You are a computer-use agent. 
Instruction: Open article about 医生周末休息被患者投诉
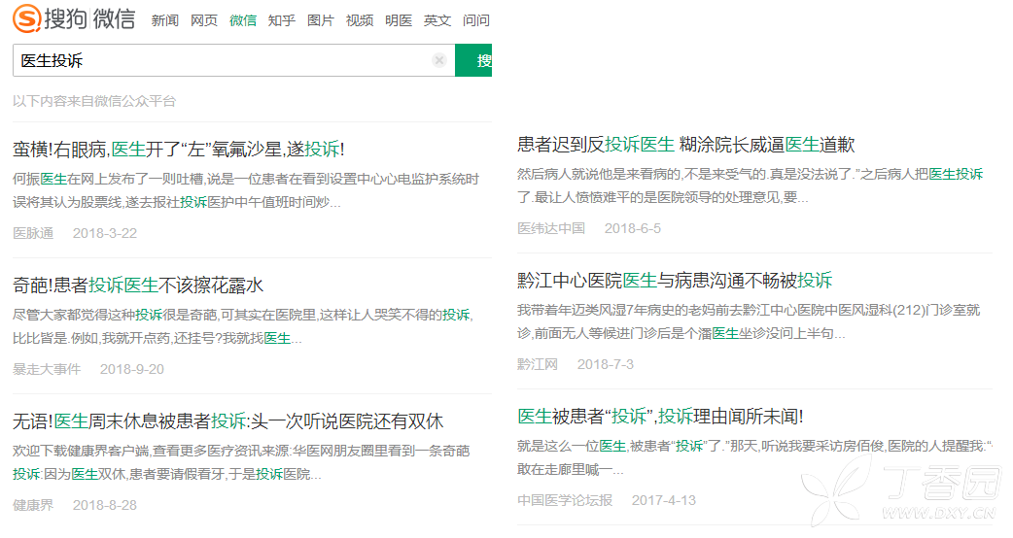click(228, 421)
